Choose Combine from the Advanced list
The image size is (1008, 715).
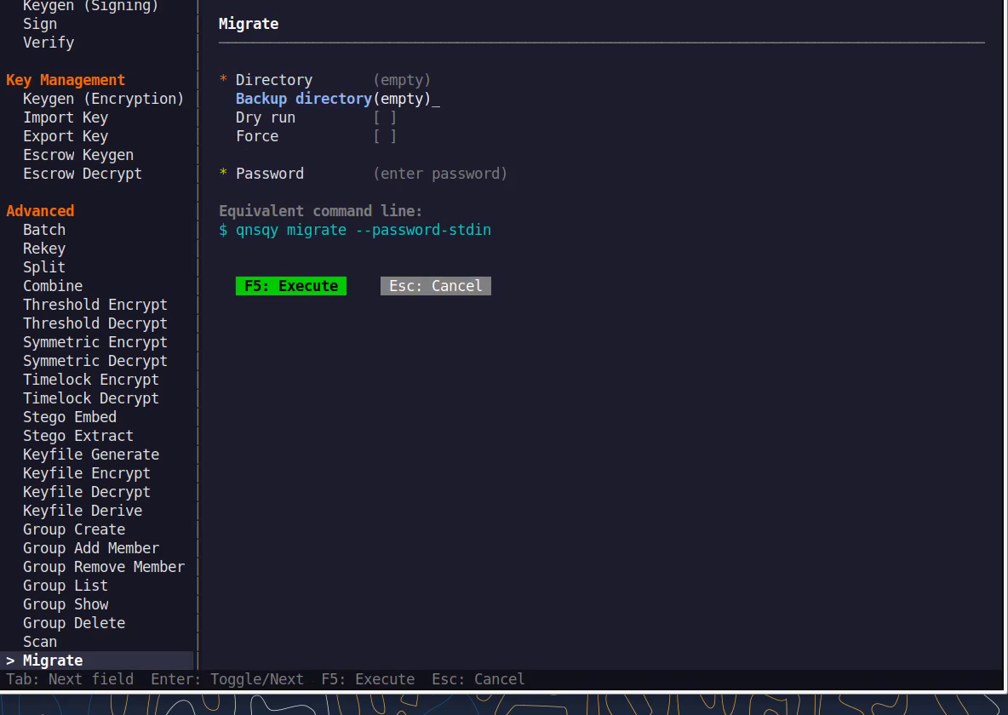point(53,285)
